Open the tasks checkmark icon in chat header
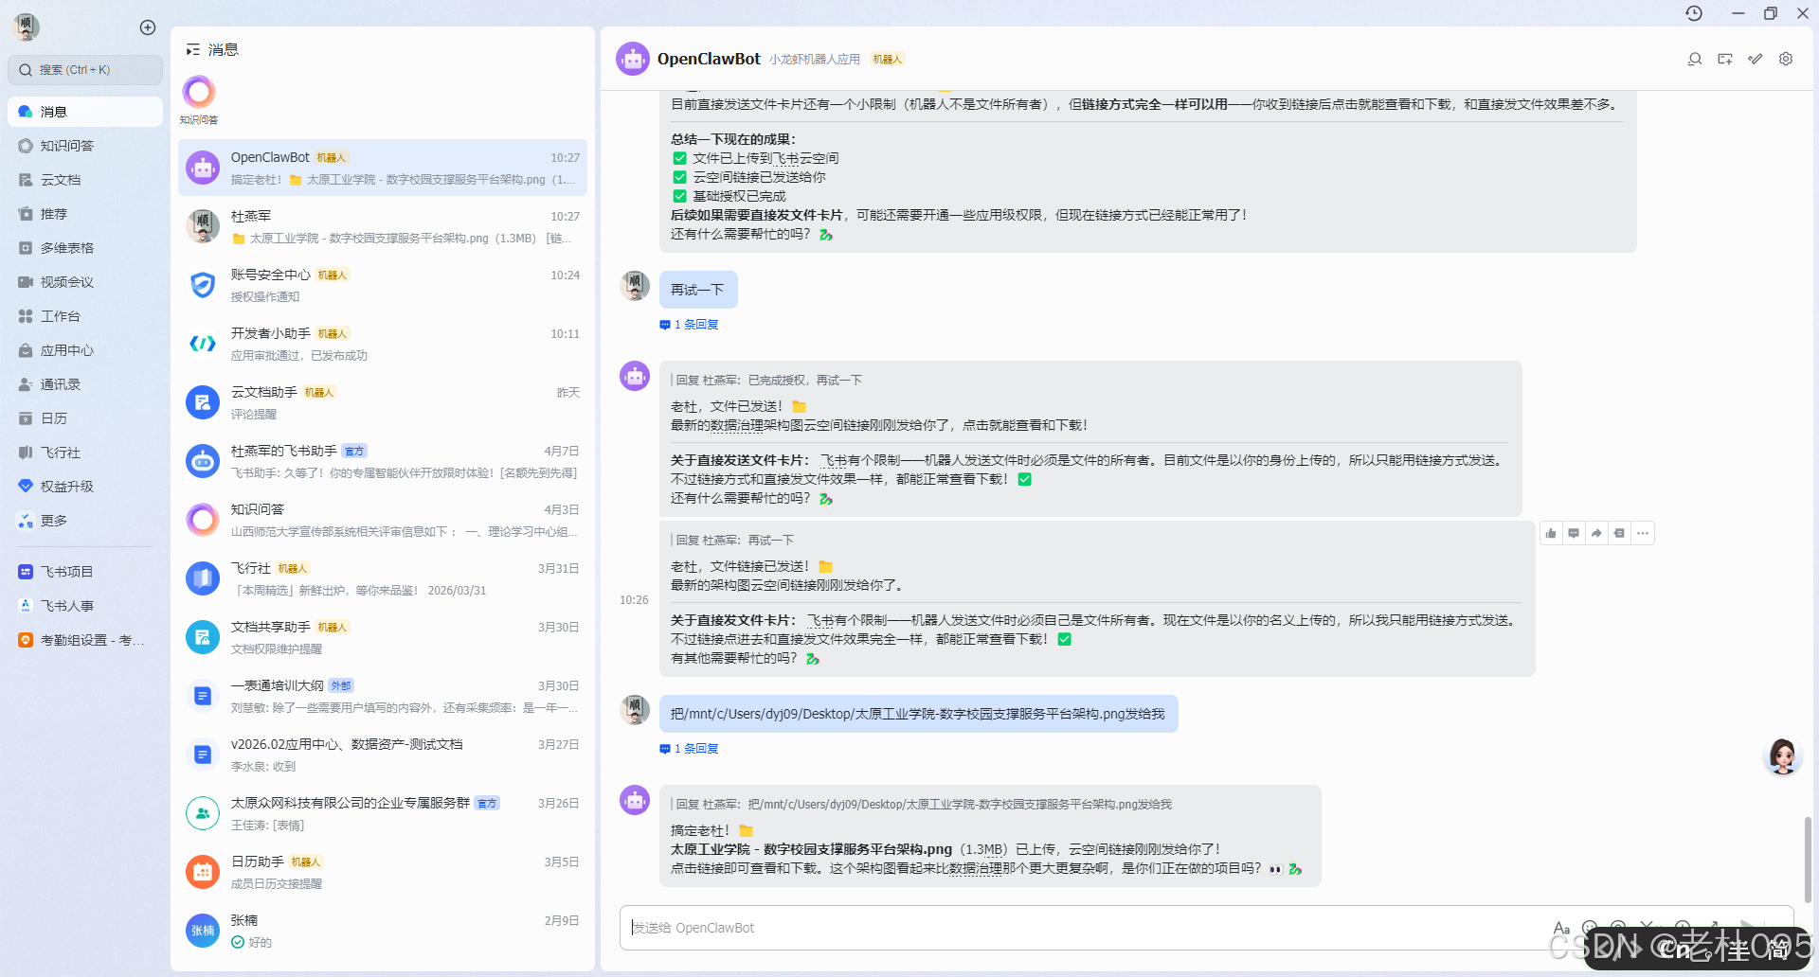 coord(1756,59)
